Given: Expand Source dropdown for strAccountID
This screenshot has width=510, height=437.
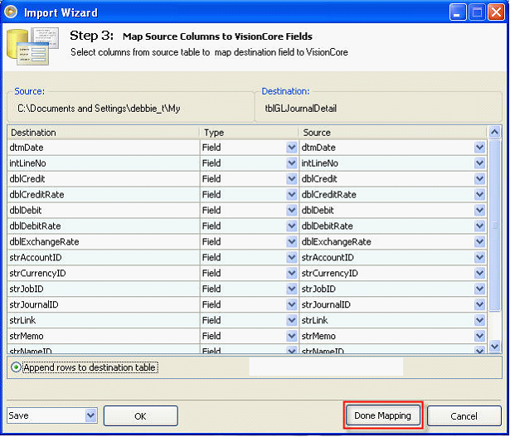Looking at the screenshot, I should [x=479, y=258].
